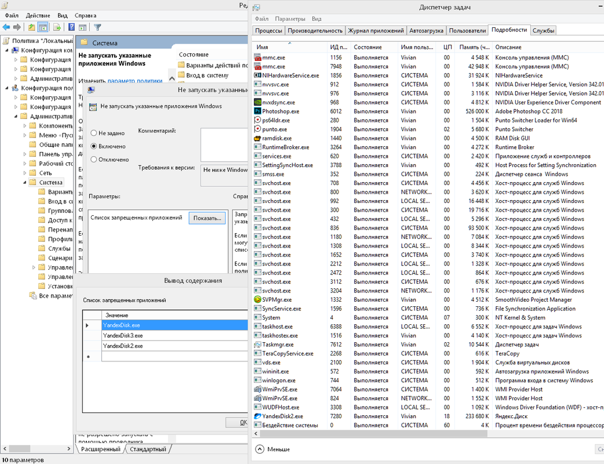
Task: Click the computer configuration icon in tree
Action: pyautogui.click(x=16, y=50)
